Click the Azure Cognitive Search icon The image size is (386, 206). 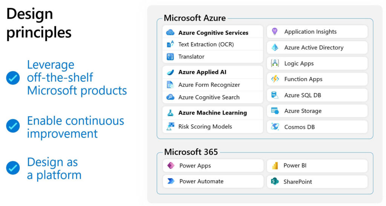click(x=170, y=97)
